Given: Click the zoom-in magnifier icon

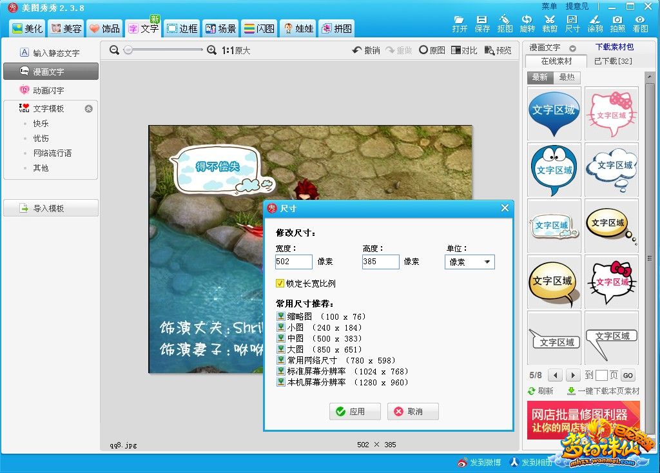Looking at the screenshot, I should tap(212, 50).
